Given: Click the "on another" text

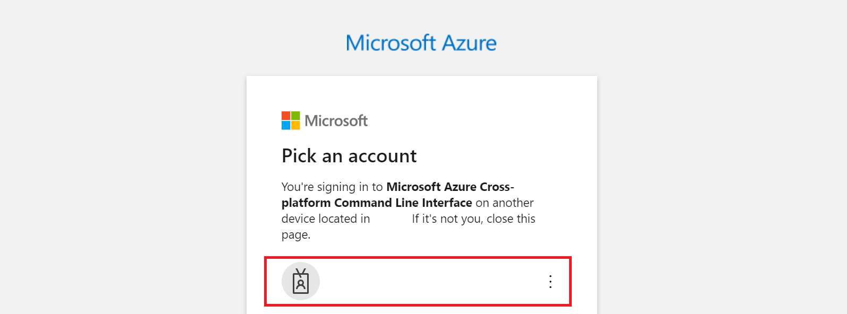Looking at the screenshot, I should click(504, 203).
